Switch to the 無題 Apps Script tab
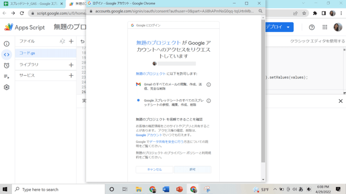The height and width of the screenshot is (194, 346). [x=77, y=4]
